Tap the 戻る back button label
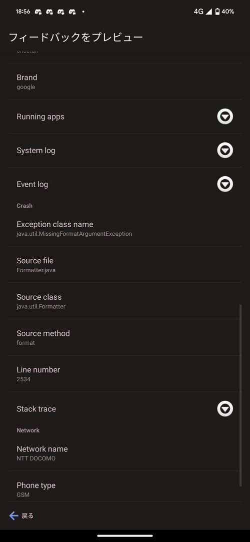Image resolution: width=250 pixels, height=542 pixels. click(x=27, y=516)
